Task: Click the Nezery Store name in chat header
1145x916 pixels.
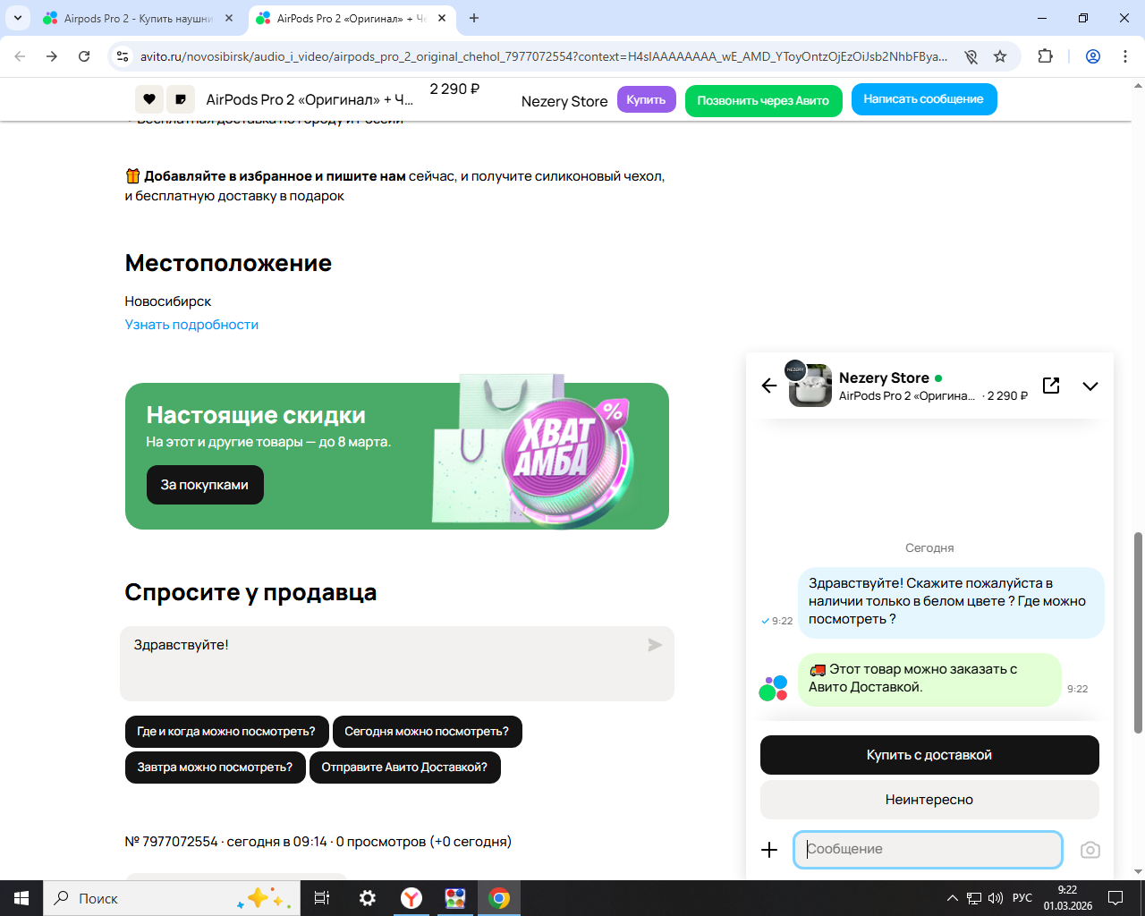Action: pyautogui.click(x=884, y=377)
